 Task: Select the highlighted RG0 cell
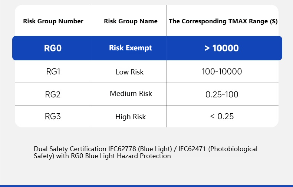(53, 48)
